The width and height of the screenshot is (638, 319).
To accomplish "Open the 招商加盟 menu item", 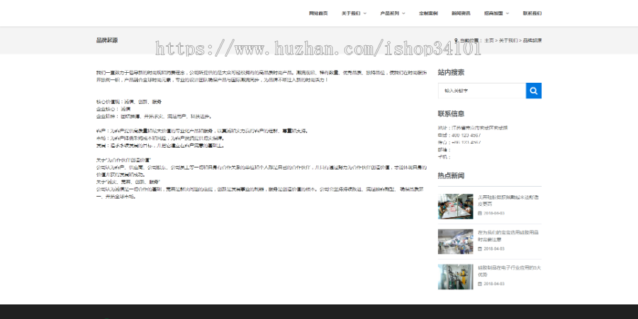I will tap(493, 13).
